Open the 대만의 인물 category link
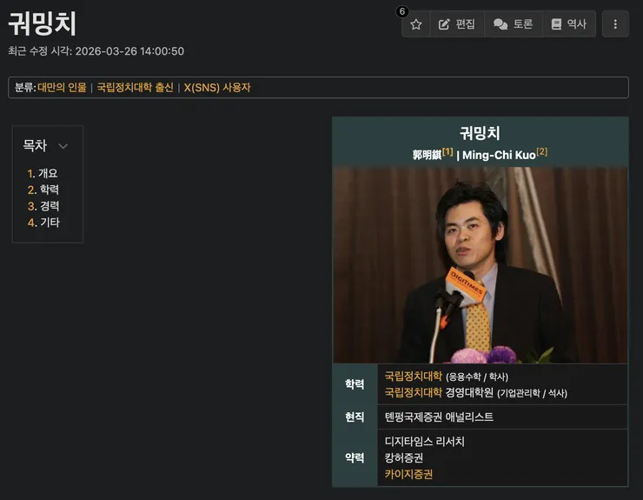Image resolution: width=643 pixels, height=500 pixels. (x=62, y=88)
